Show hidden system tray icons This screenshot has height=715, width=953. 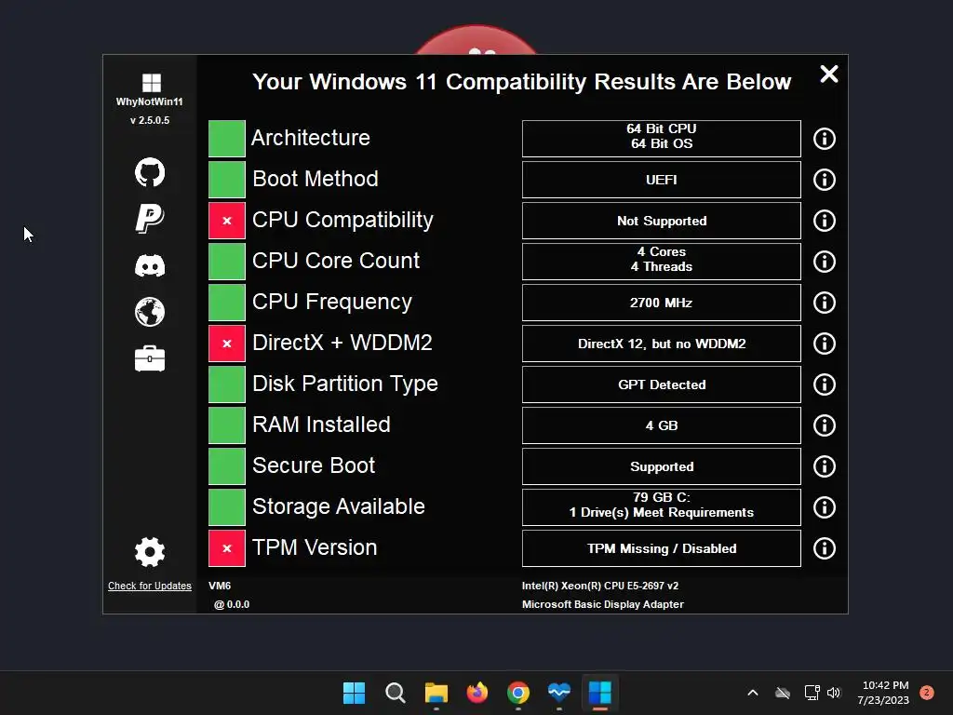click(752, 693)
